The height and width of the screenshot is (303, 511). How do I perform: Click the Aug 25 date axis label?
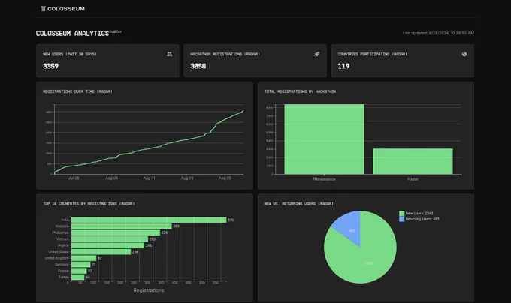pyautogui.click(x=225, y=178)
